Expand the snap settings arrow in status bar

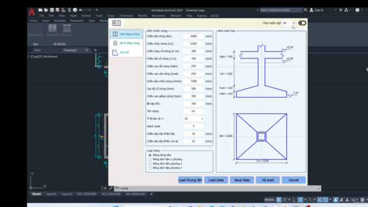[x=289, y=200]
